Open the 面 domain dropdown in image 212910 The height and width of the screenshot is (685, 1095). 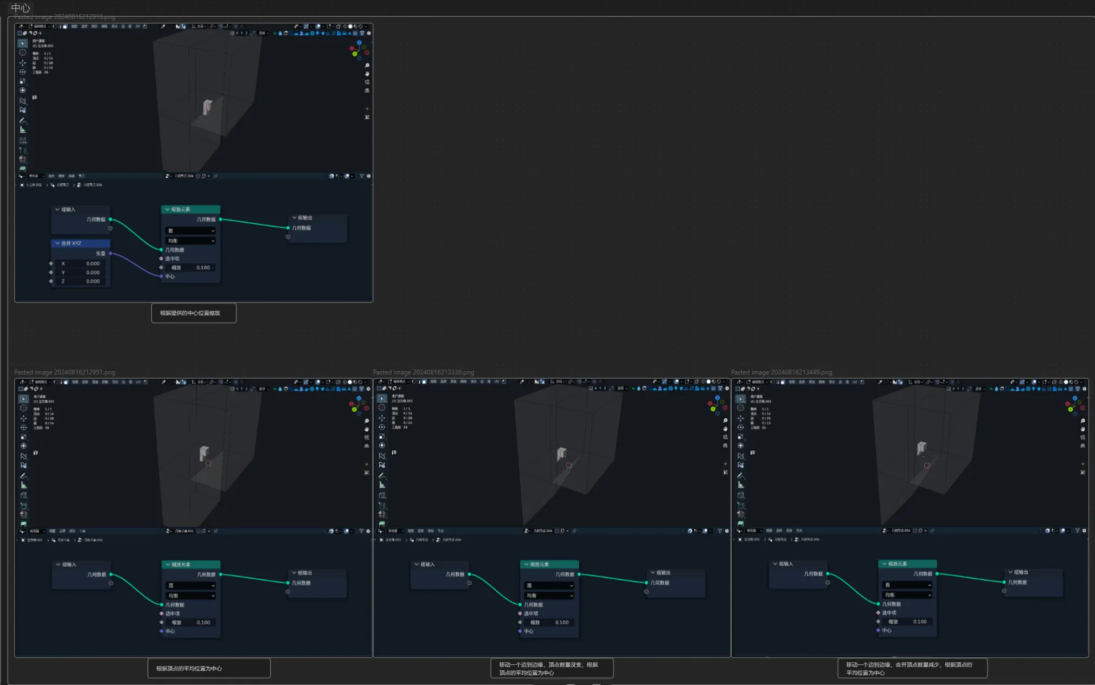click(x=190, y=231)
